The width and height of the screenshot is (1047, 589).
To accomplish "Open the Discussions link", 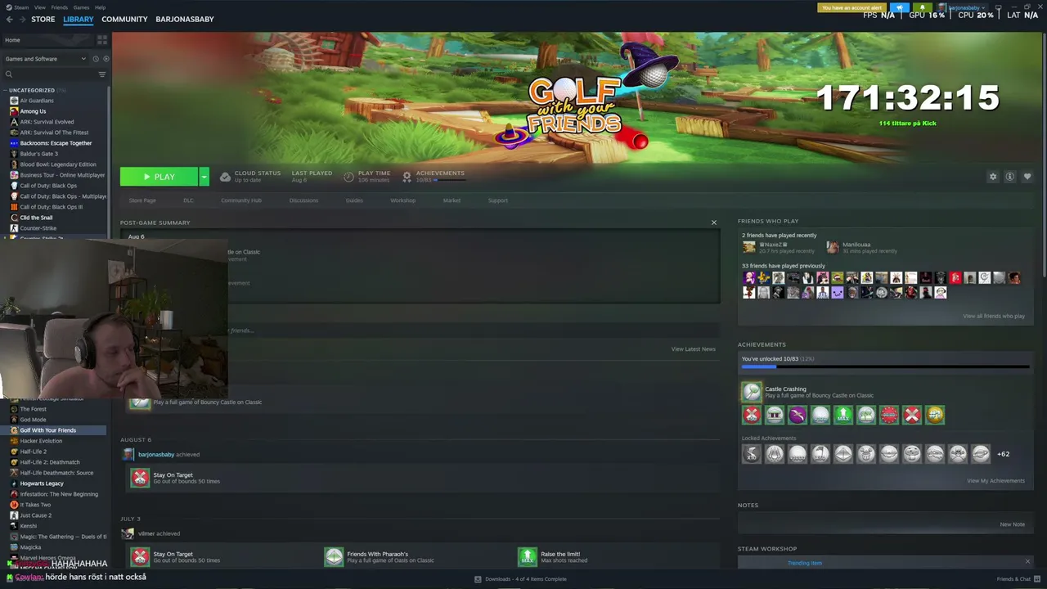I will [x=303, y=200].
